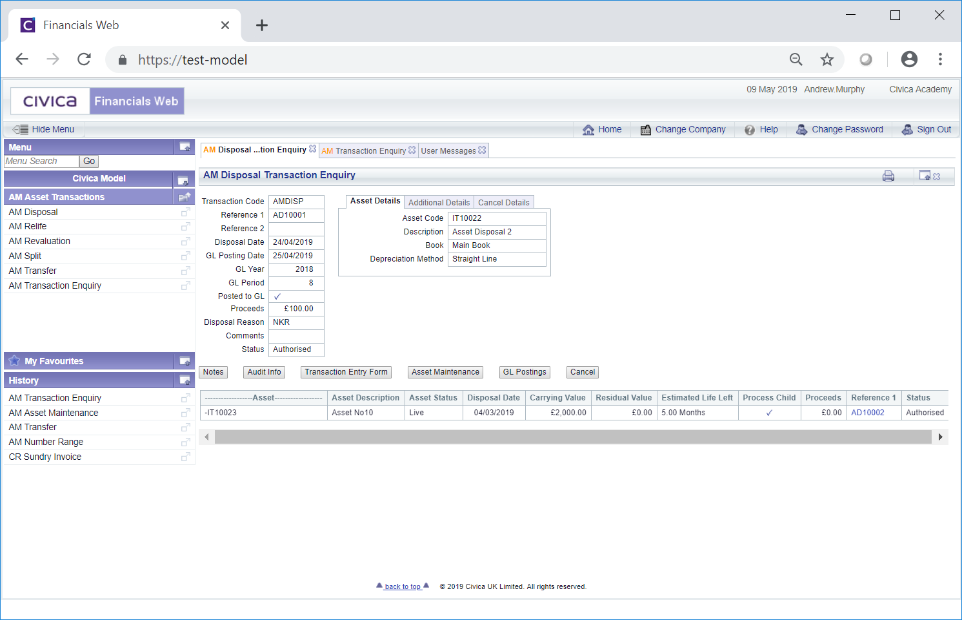The image size is (962, 620).
Task: Open menu AM Transfer new window icon
Action: [x=186, y=271]
